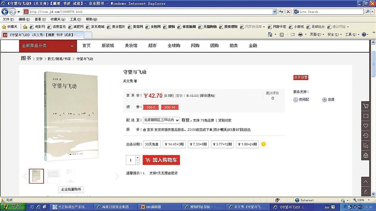The width and height of the screenshot is (376, 211).
Task: Select the first book cover thumbnail
Action: pyautogui.click(x=36, y=176)
